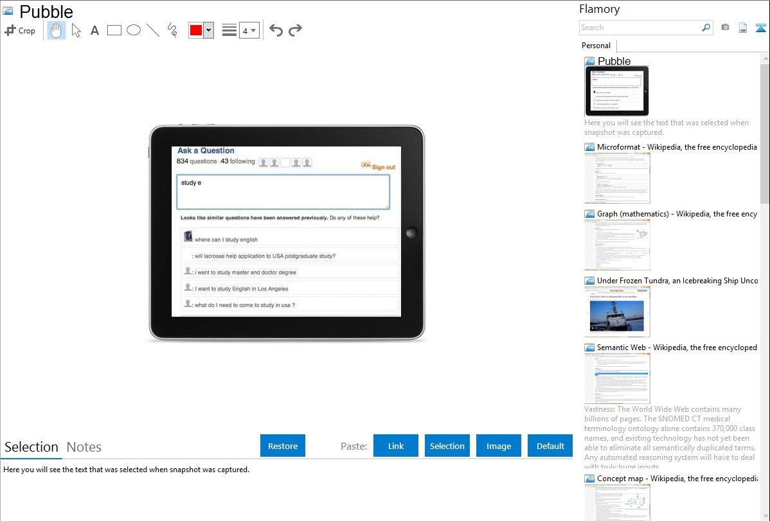Open the Microformat Wikipedia thumbnail
This screenshot has width=770, height=521.
[x=617, y=178]
